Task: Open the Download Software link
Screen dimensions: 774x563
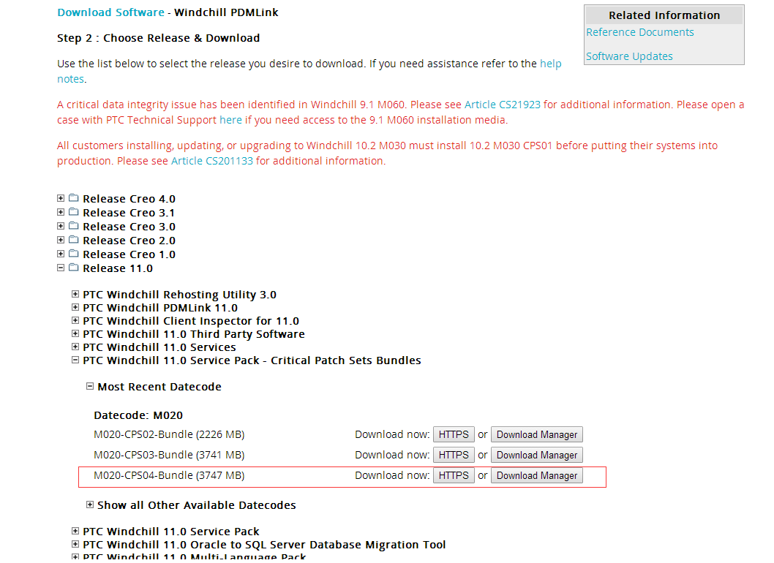Action: 110,12
